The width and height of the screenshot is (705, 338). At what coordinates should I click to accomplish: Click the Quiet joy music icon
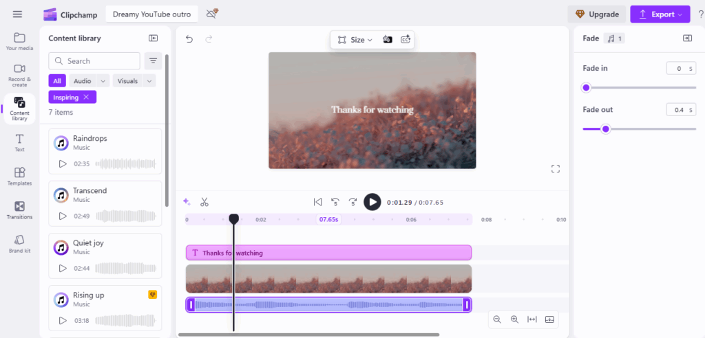coord(61,247)
